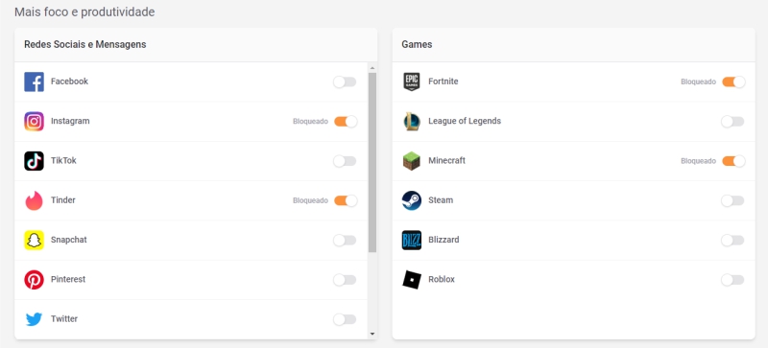Click the social list scroll down arrow
This screenshot has height=348, width=768.
(372, 334)
